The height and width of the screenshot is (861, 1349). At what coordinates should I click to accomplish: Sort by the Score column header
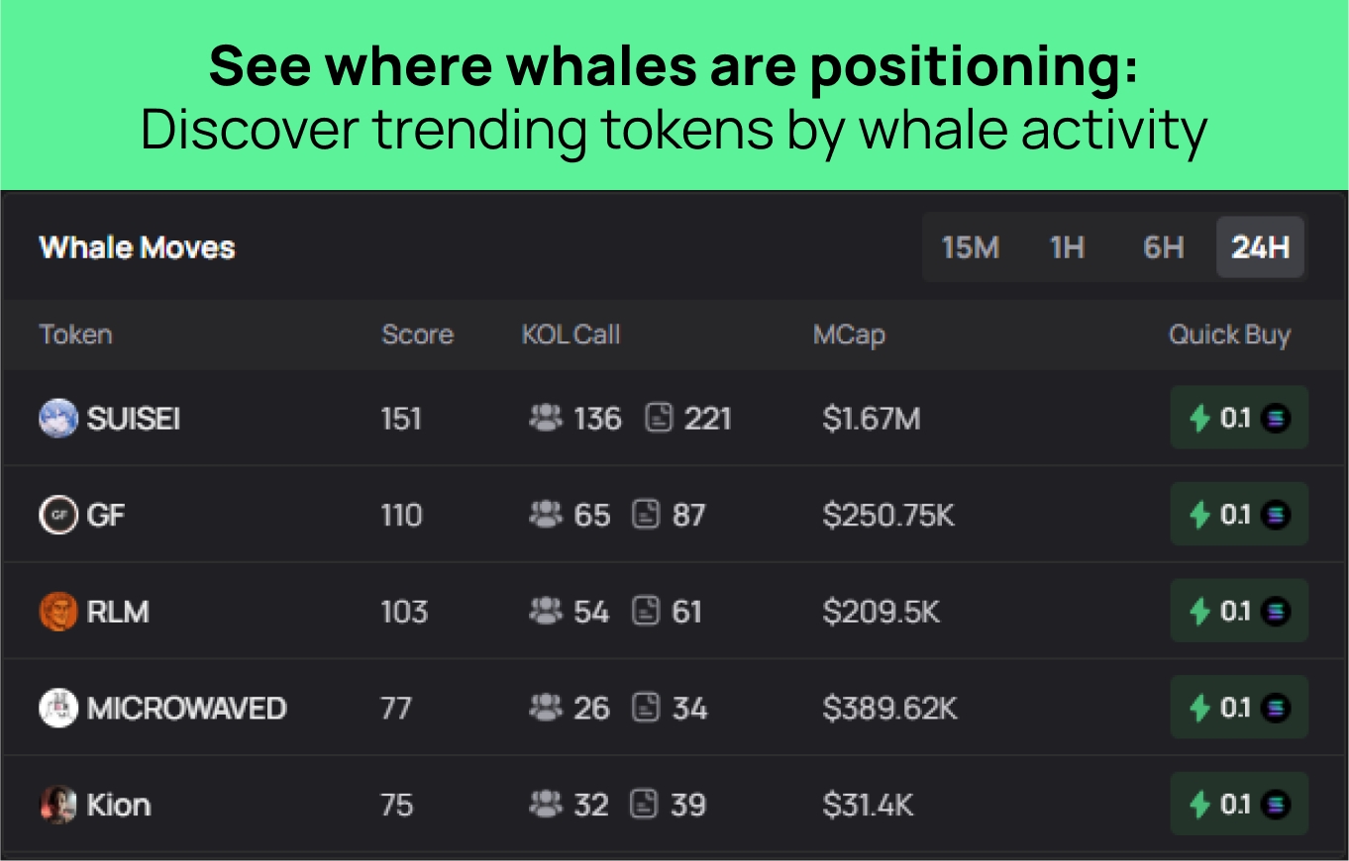417,335
